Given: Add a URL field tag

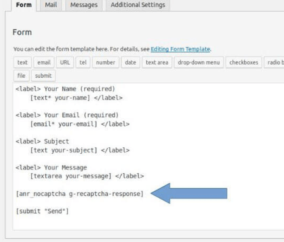Looking at the screenshot, I should [x=65, y=63].
